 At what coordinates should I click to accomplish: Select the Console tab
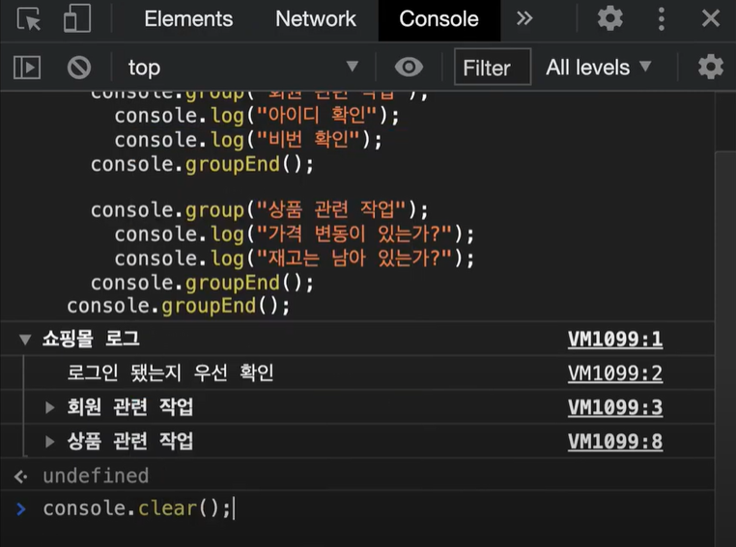[x=439, y=19]
